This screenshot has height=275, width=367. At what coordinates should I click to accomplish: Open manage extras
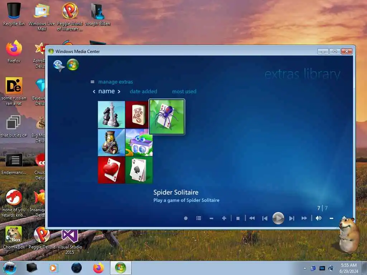pyautogui.click(x=116, y=82)
